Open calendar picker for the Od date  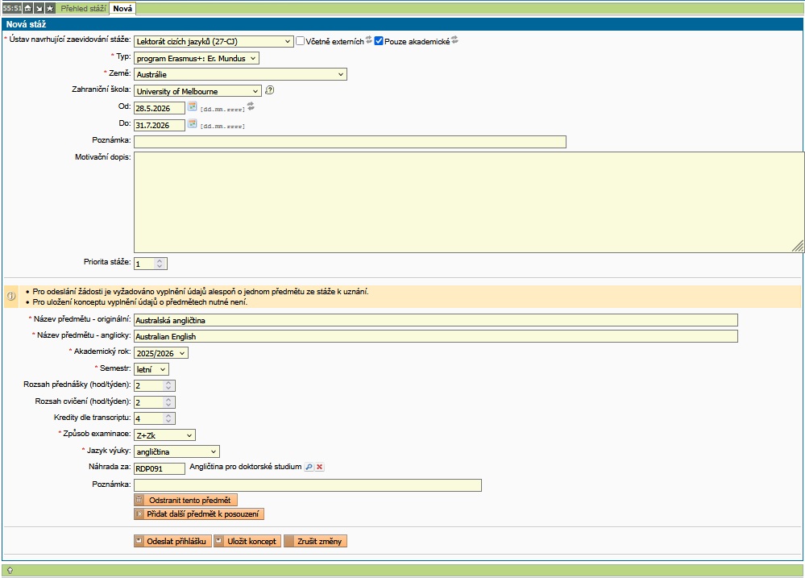[193, 106]
